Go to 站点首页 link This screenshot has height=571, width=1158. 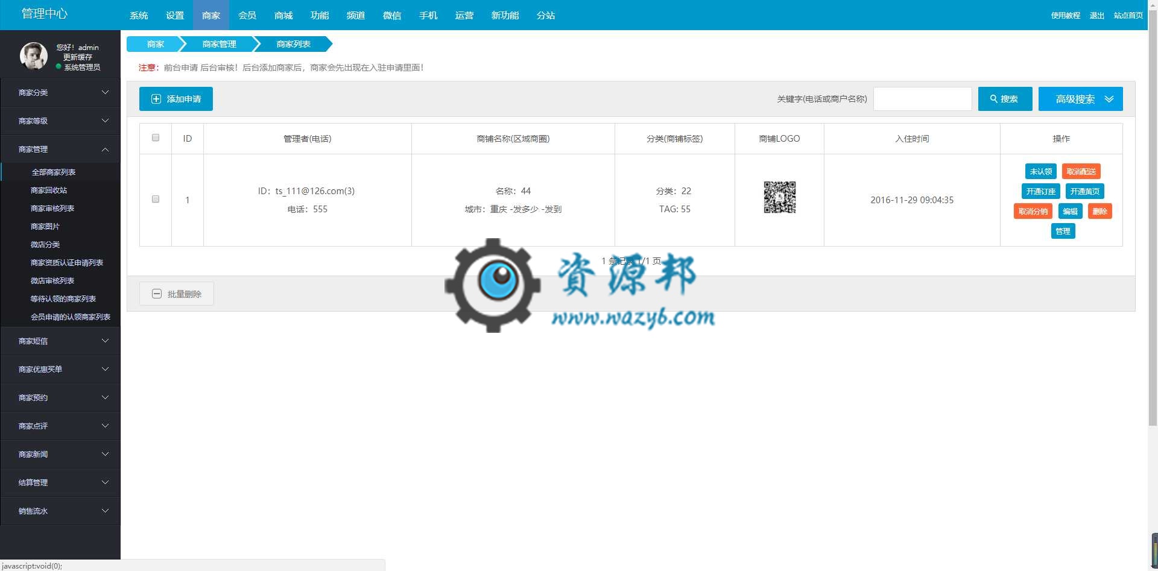[1128, 16]
